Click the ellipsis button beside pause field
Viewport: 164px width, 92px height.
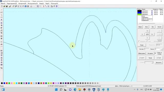tap(162, 49)
